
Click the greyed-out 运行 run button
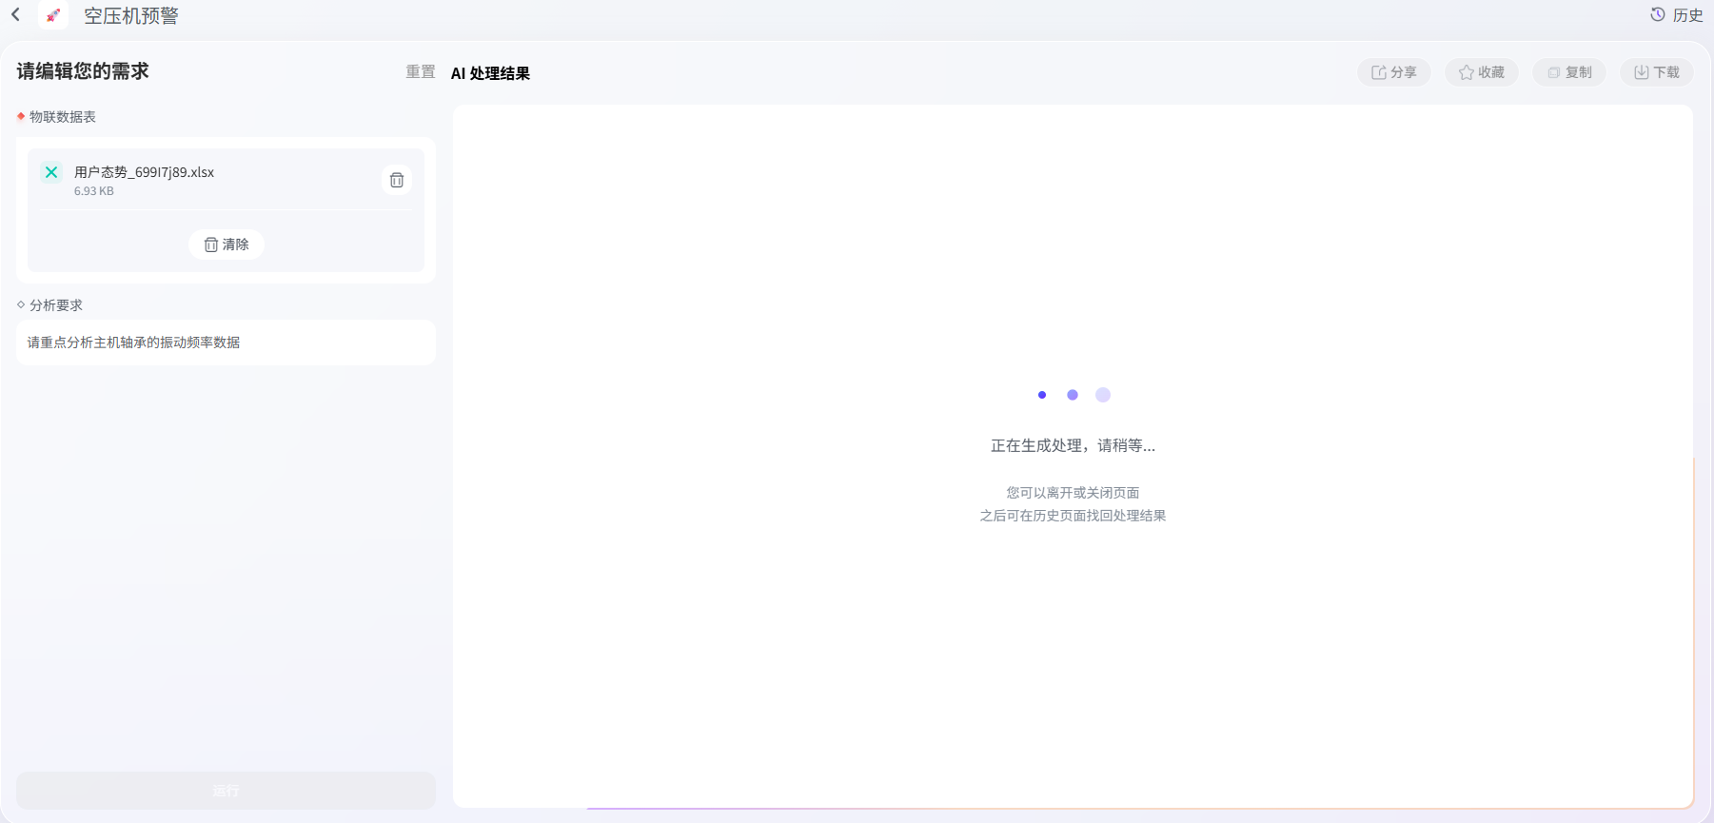(226, 791)
